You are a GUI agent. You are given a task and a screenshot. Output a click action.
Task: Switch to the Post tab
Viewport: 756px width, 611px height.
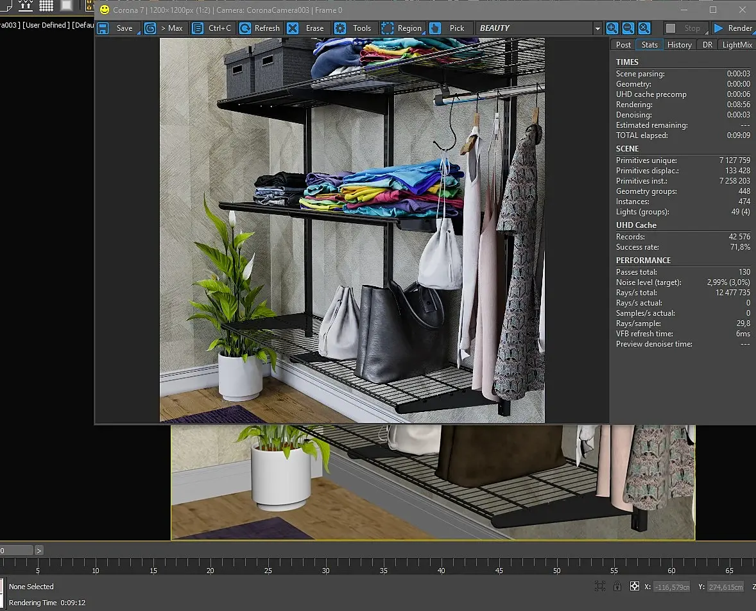click(623, 45)
